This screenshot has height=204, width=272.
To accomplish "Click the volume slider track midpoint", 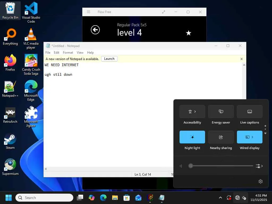I will [x=221, y=166].
